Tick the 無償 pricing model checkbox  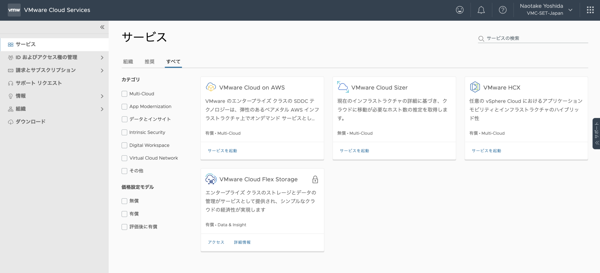click(125, 201)
